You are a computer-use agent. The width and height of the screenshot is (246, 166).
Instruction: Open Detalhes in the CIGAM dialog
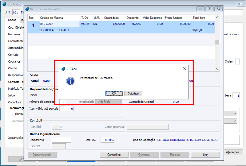click(x=133, y=94)
